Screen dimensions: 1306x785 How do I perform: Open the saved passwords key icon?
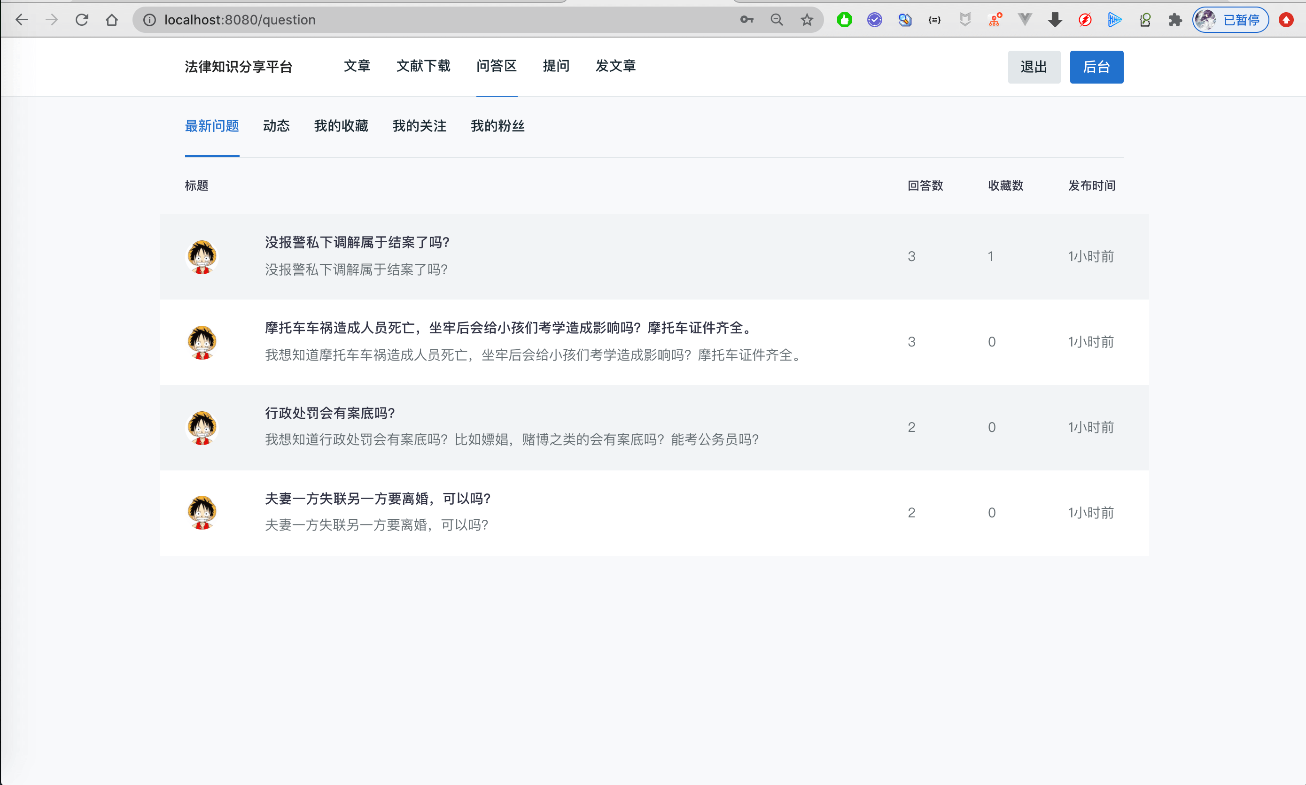[x=746, y=20]
